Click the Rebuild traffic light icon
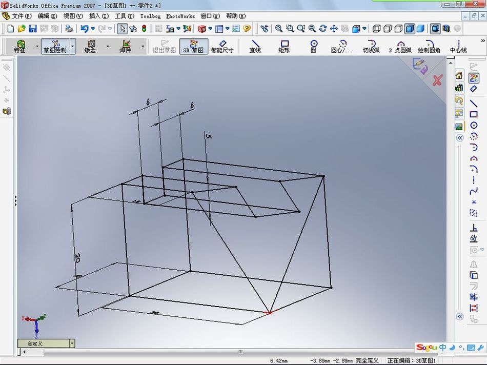The image size is (487, 365). [x=144, y=29]
